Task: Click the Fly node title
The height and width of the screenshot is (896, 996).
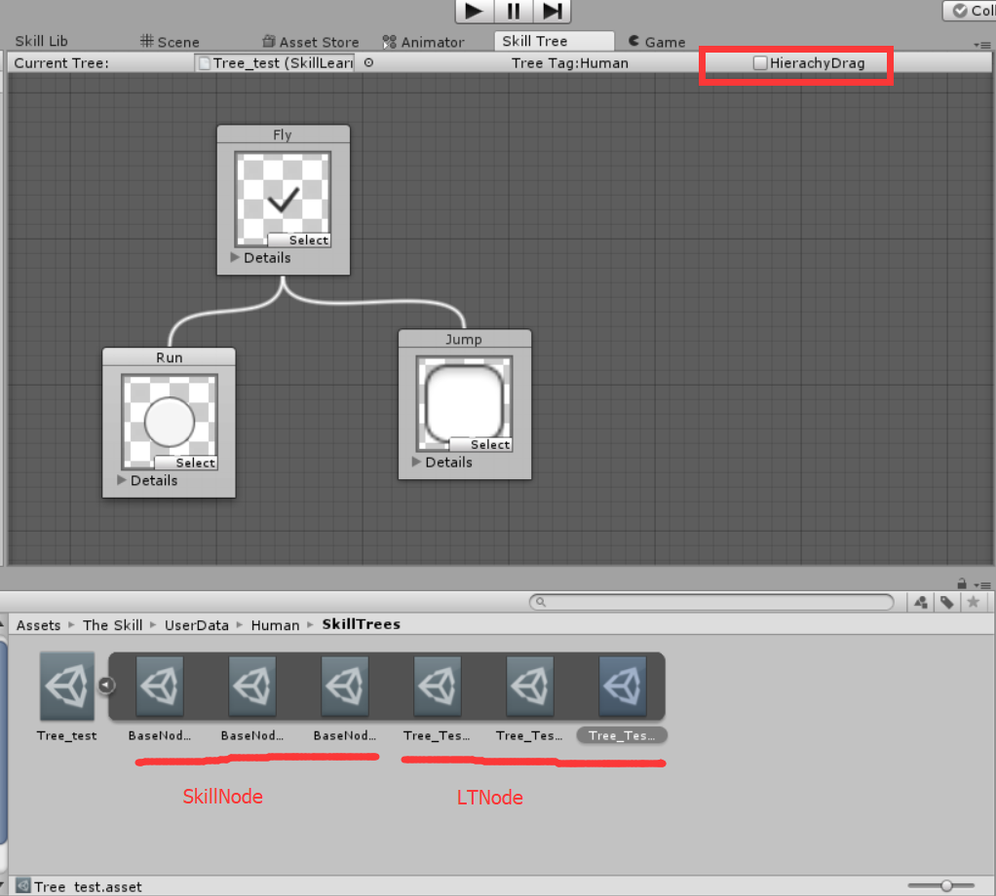Action: point(283,134)
